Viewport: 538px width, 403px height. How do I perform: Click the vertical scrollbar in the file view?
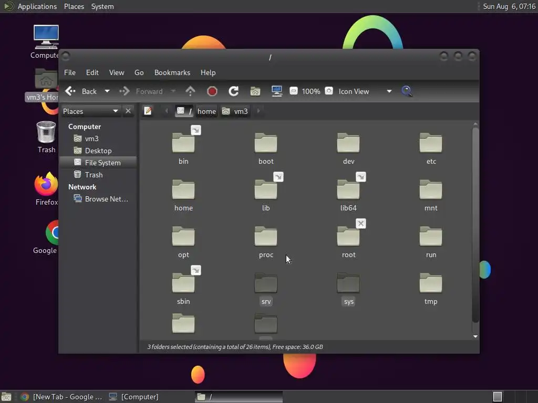coord(475,225)
